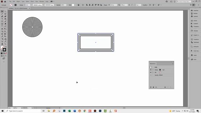The height and width of the screenshot is (113, 201).
Task: Open the Brushes panel
Action: tap(195, 13)
